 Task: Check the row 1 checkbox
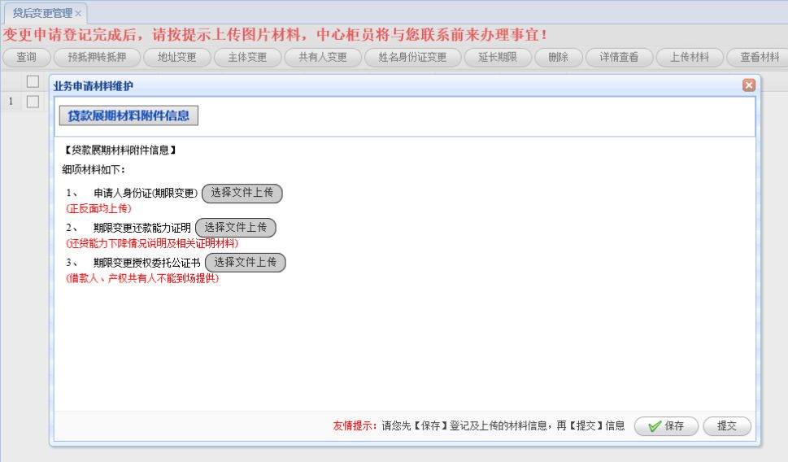click(x=33, y=102)
